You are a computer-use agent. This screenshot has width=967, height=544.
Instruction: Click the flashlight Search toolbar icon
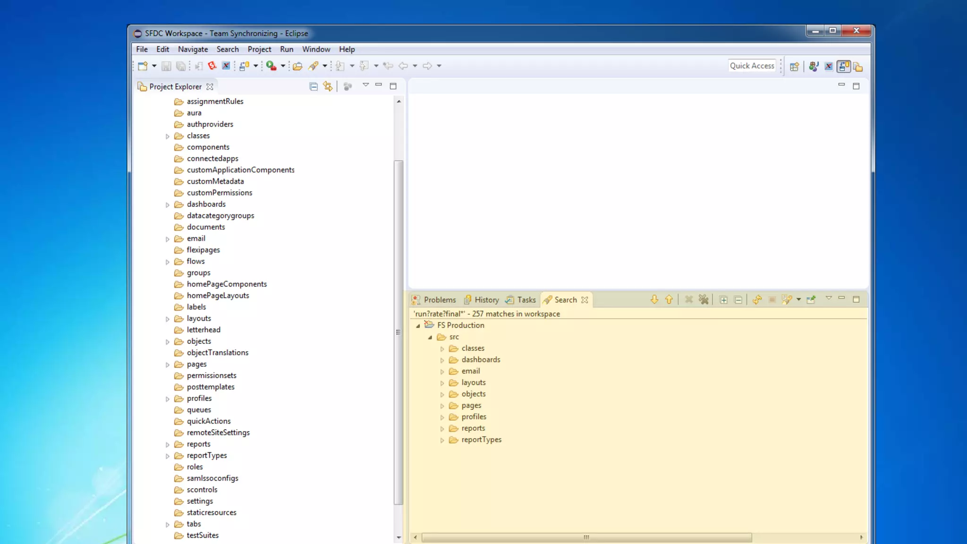(x=313, y=66)
